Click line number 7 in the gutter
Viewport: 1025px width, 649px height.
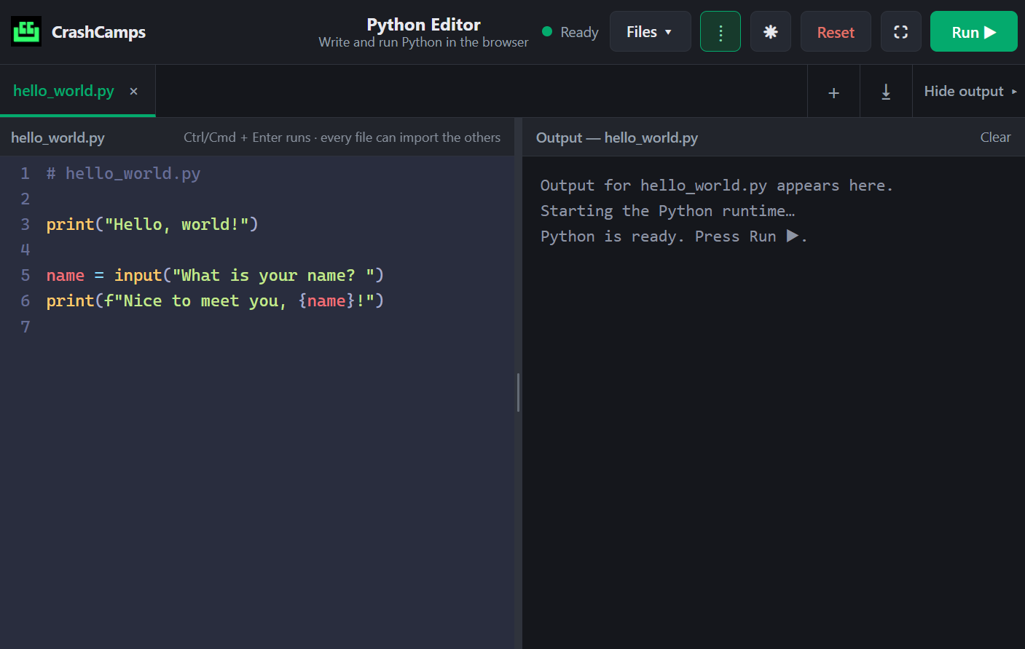(25, 327)
